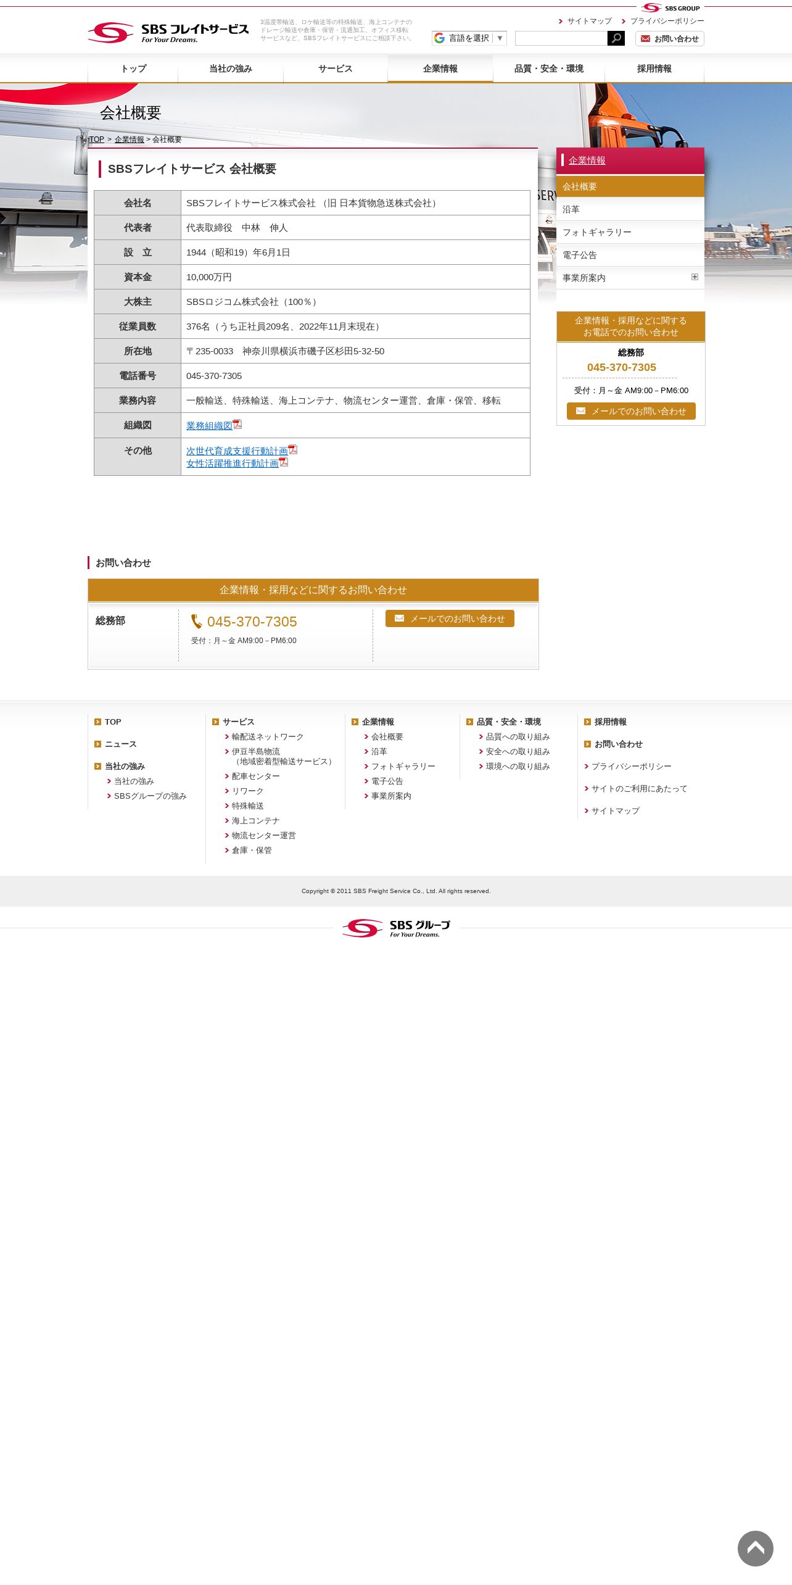The width and height of the screenshot is (792, 1585).
Task: Open footer 環境への取り組み link
Action: (518, 766)
